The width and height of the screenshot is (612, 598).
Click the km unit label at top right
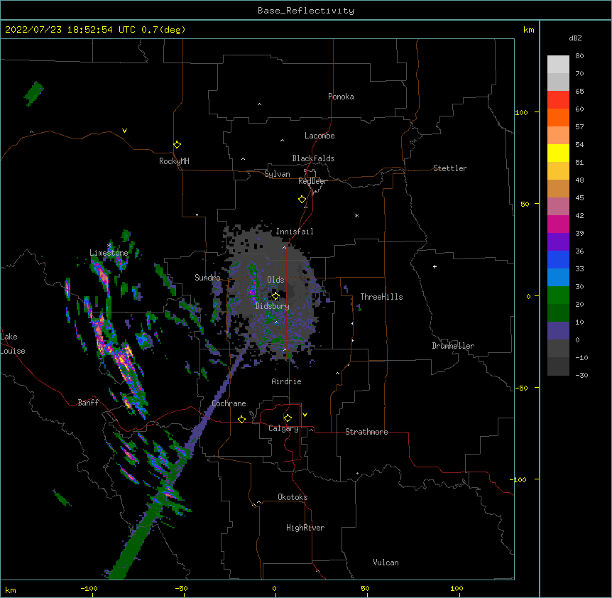pyautogui.click(x=529, y=30)
